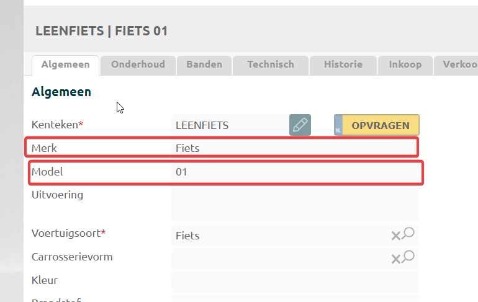Open the partially visible Verkoop tab

(458, 64)
